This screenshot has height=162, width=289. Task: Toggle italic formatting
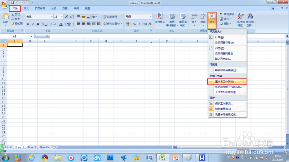[x=33, y=24]
